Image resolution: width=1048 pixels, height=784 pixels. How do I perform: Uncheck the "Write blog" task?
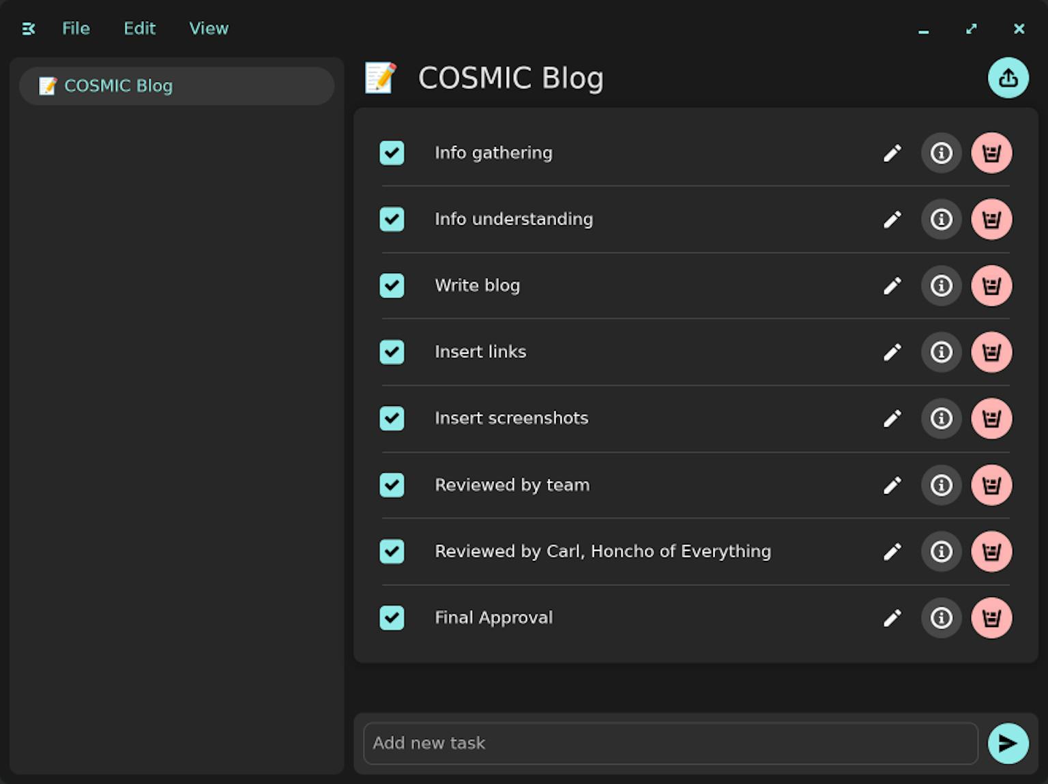392,285
